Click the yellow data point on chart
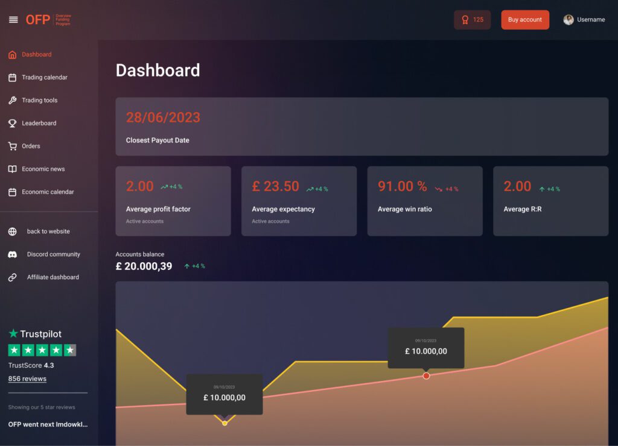Screen dimensions: 618x446 pyautogui.click(x=225, y=423)
